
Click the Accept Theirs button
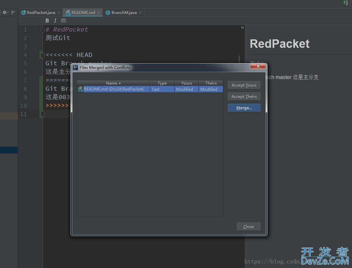tap(244, 97)
